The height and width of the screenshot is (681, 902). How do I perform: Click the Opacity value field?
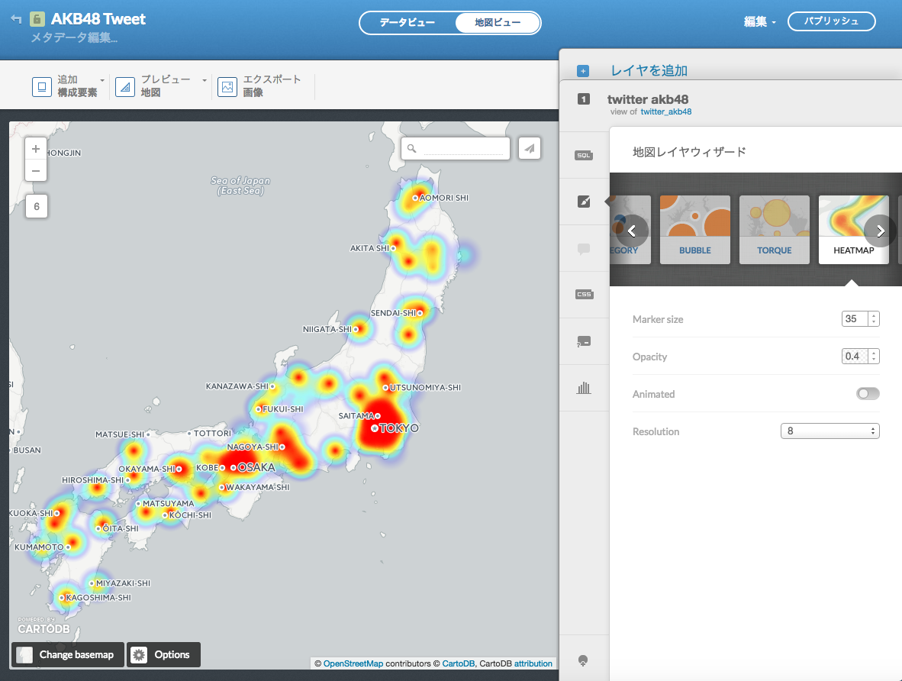click(855, 357)
